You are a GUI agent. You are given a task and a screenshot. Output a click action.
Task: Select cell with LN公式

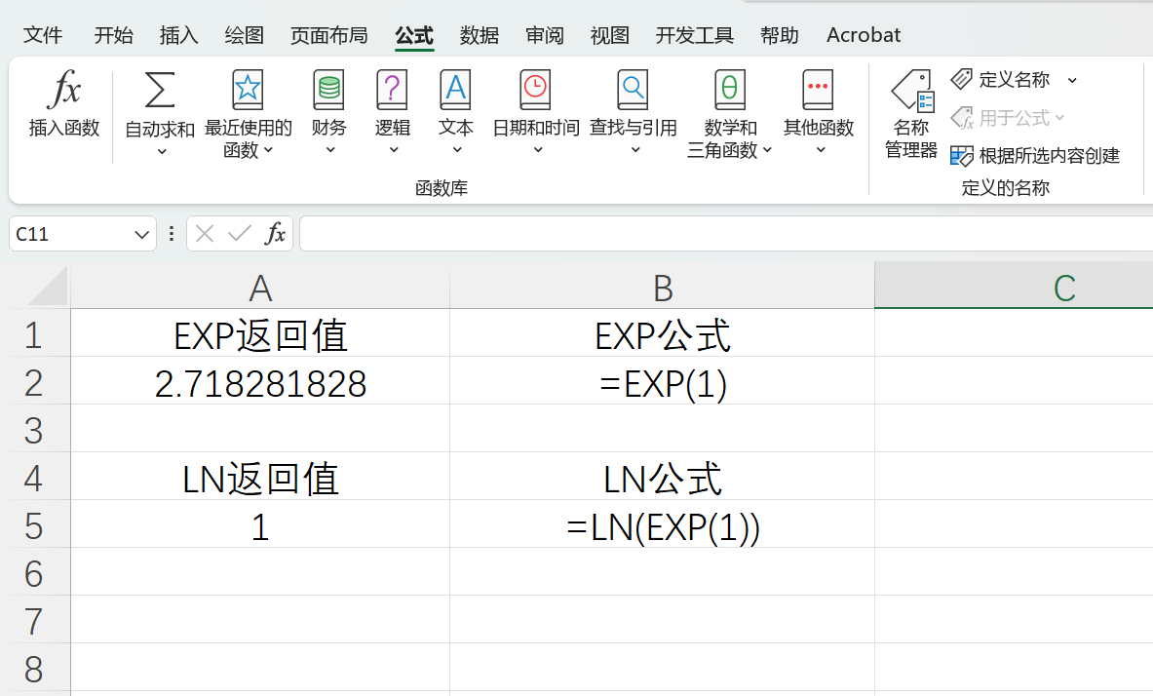pyautogui.click(x=662, y=477)
